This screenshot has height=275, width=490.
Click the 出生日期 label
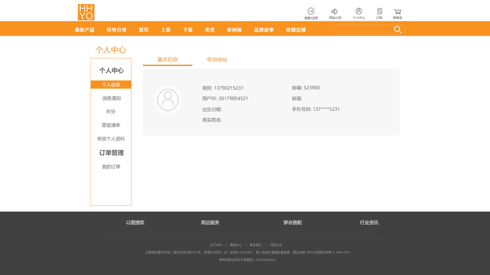pyautogui.click(x=212, y=110)
